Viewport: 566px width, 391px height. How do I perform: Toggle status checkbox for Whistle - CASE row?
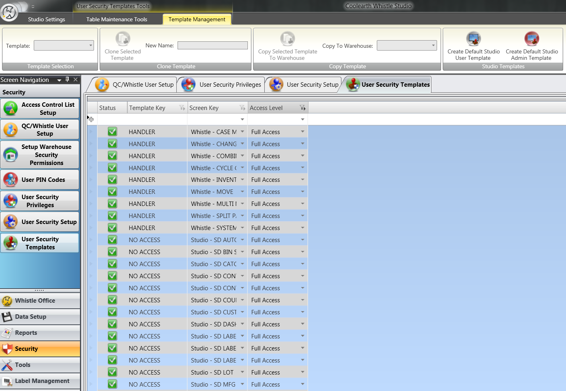pos(112,132)
